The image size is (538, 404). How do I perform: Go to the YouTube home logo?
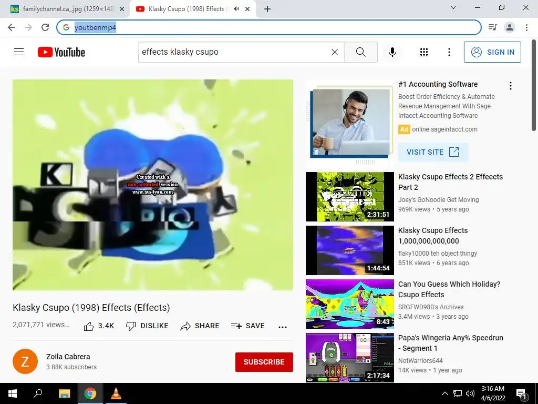coord(61,52)
